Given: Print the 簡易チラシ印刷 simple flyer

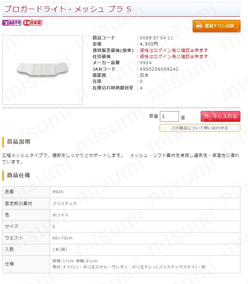Looking at the screenshot, I should [x=216, y=26].
